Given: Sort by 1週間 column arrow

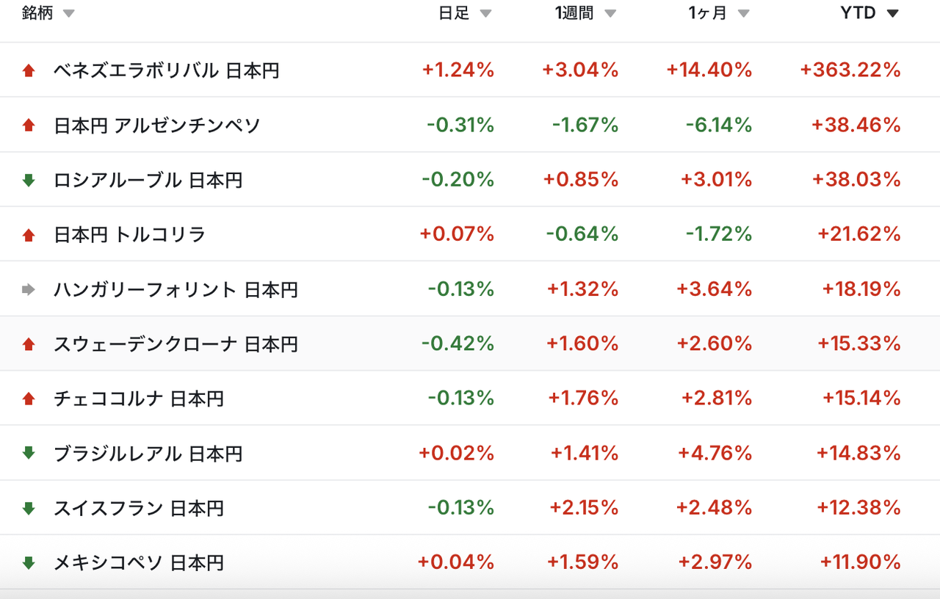Looking at the screenshot, I should click(610, 14).
